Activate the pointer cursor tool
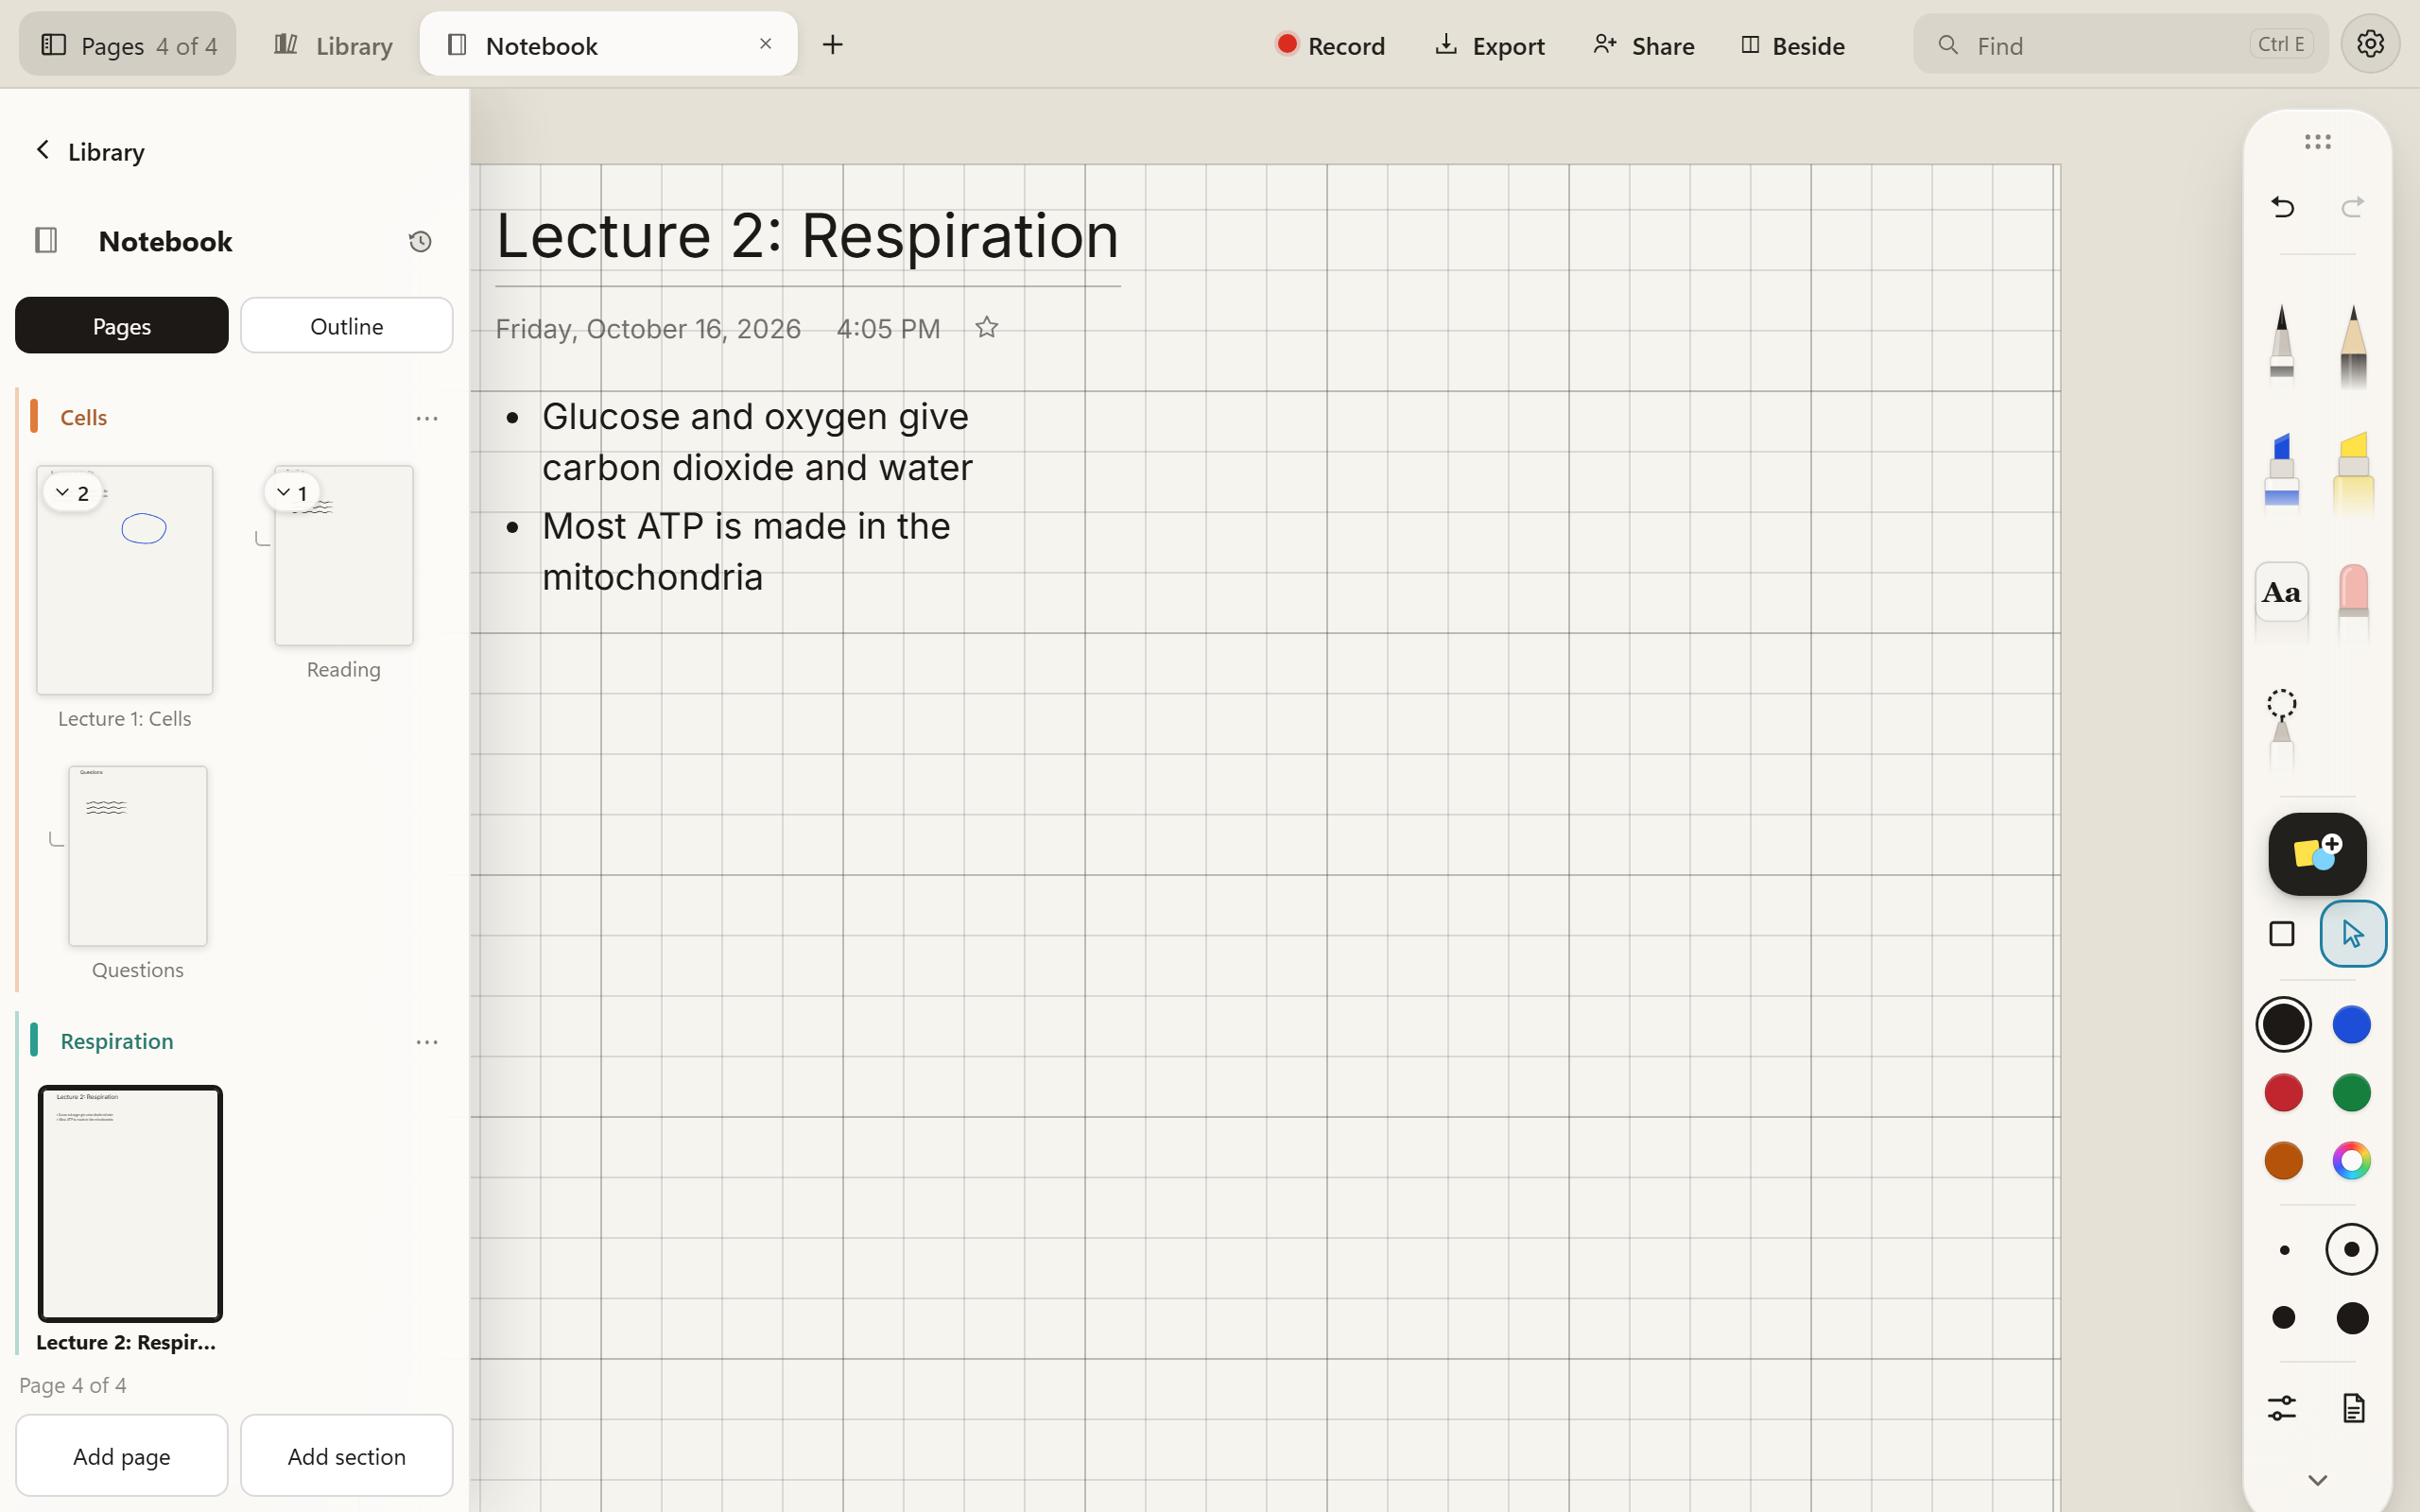The height and width of the screenshot is (1512, 2420). pyautogui.click(x=2353, y=934)
